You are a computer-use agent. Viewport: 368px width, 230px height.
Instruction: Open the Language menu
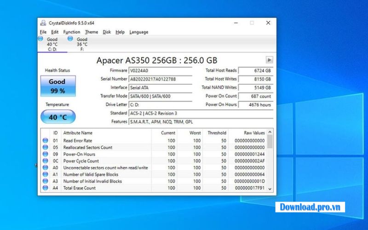138,32
